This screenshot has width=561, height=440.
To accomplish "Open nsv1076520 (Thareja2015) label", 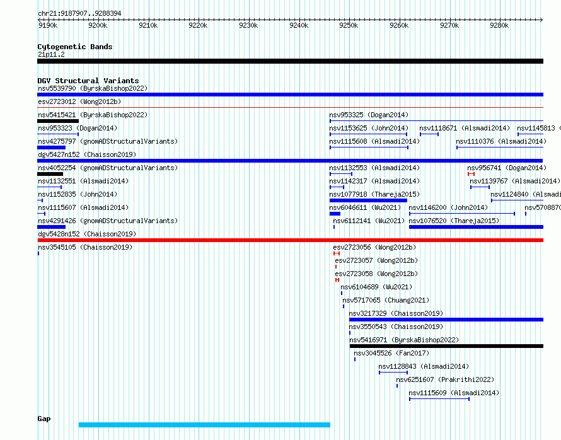I will point(454,221).
